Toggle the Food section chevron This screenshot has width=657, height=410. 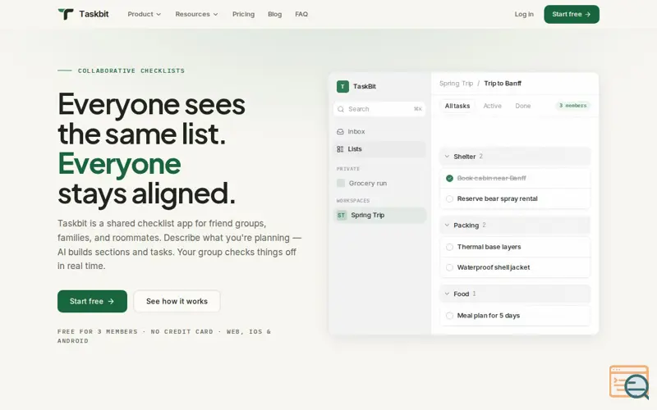coord(447,294)
